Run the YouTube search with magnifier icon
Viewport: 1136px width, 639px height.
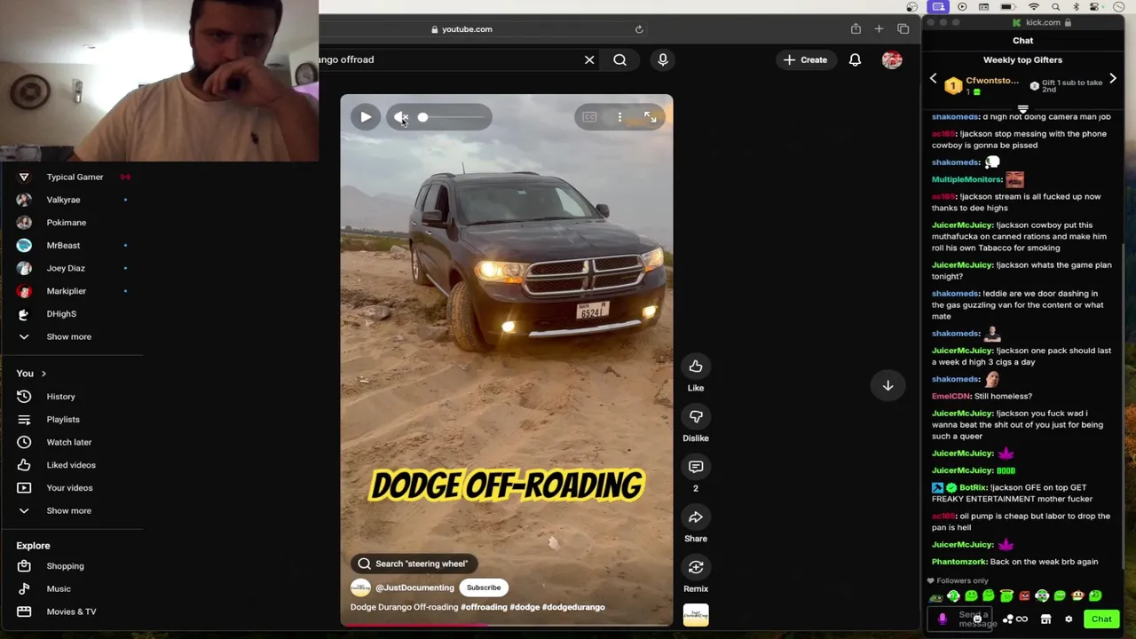click(x=619, y=59)
